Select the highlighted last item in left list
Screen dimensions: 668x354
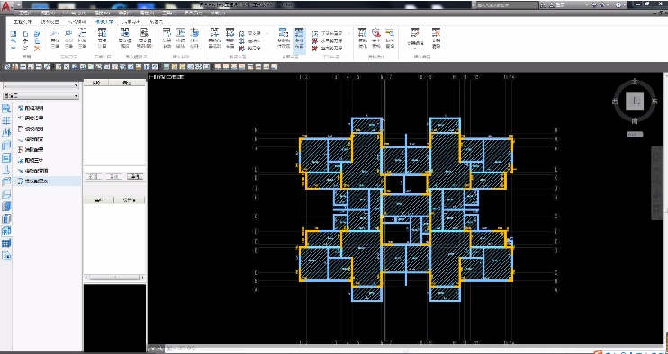coord(47,181)
